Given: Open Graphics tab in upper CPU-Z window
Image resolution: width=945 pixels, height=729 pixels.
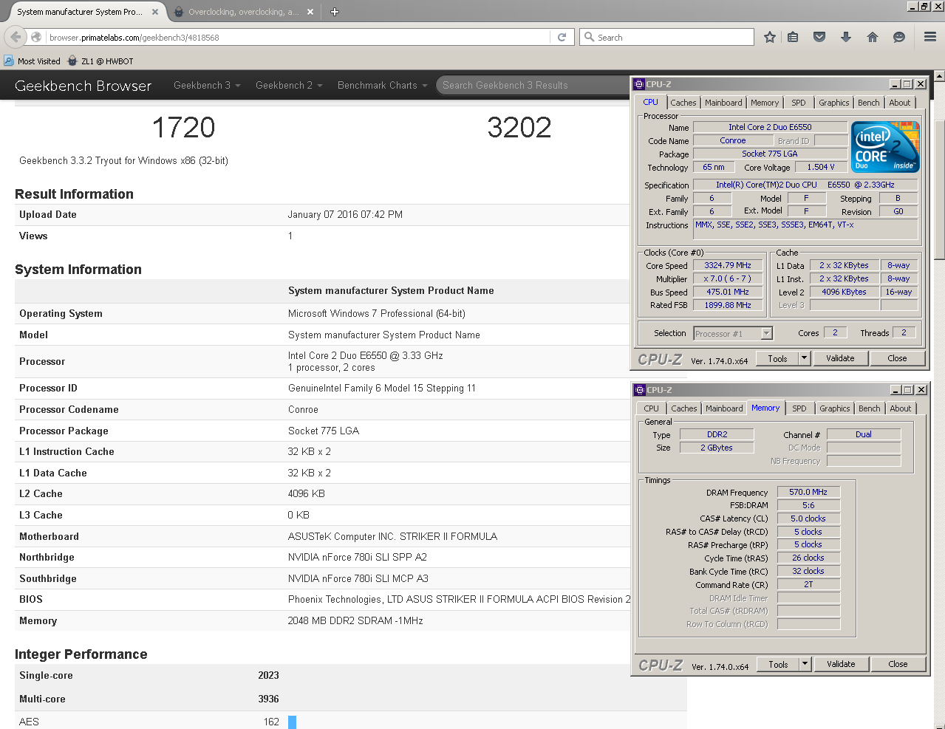Looking at the screenshot, I should point(834,103).
